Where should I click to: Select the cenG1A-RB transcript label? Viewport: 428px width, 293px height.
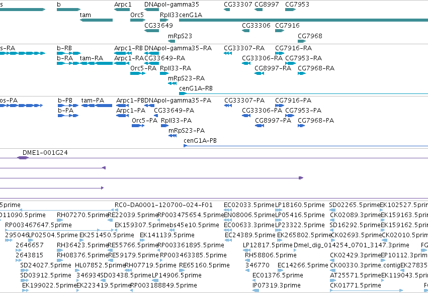(x=196, y=88)
